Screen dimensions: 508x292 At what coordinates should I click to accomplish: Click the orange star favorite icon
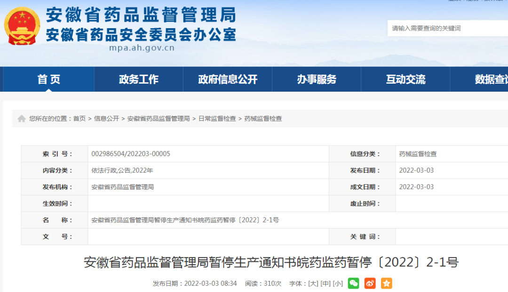[x=386, y=283]
